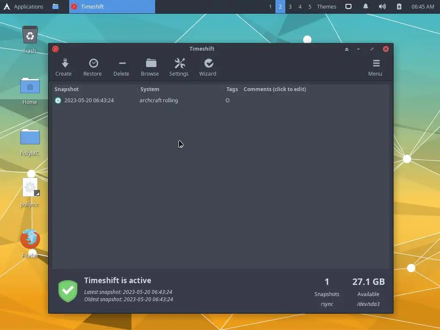Launch the setup Wizard
The width and height of the screenshot is (440, 330).
pyautogui.click(x=208, y=67)
